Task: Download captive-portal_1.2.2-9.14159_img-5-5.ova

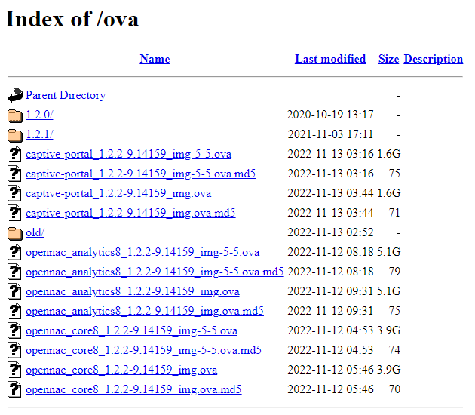Action: (128, 154)
